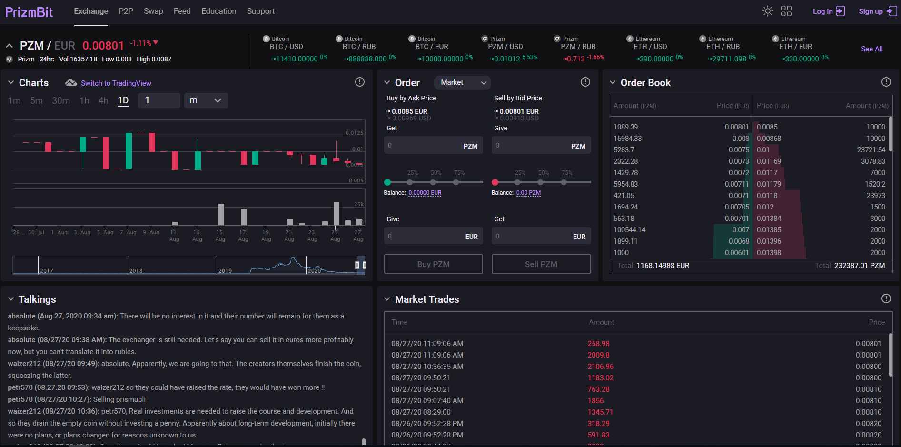Focus the chart interval number field
This screenshot has height=447, width=901.
click(159, 100)
